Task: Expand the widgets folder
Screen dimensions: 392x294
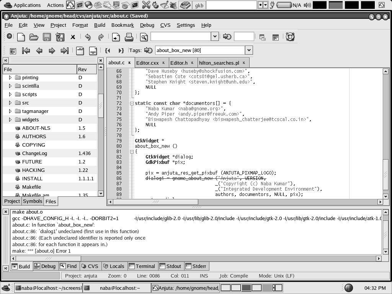Action: coord(10,119)
